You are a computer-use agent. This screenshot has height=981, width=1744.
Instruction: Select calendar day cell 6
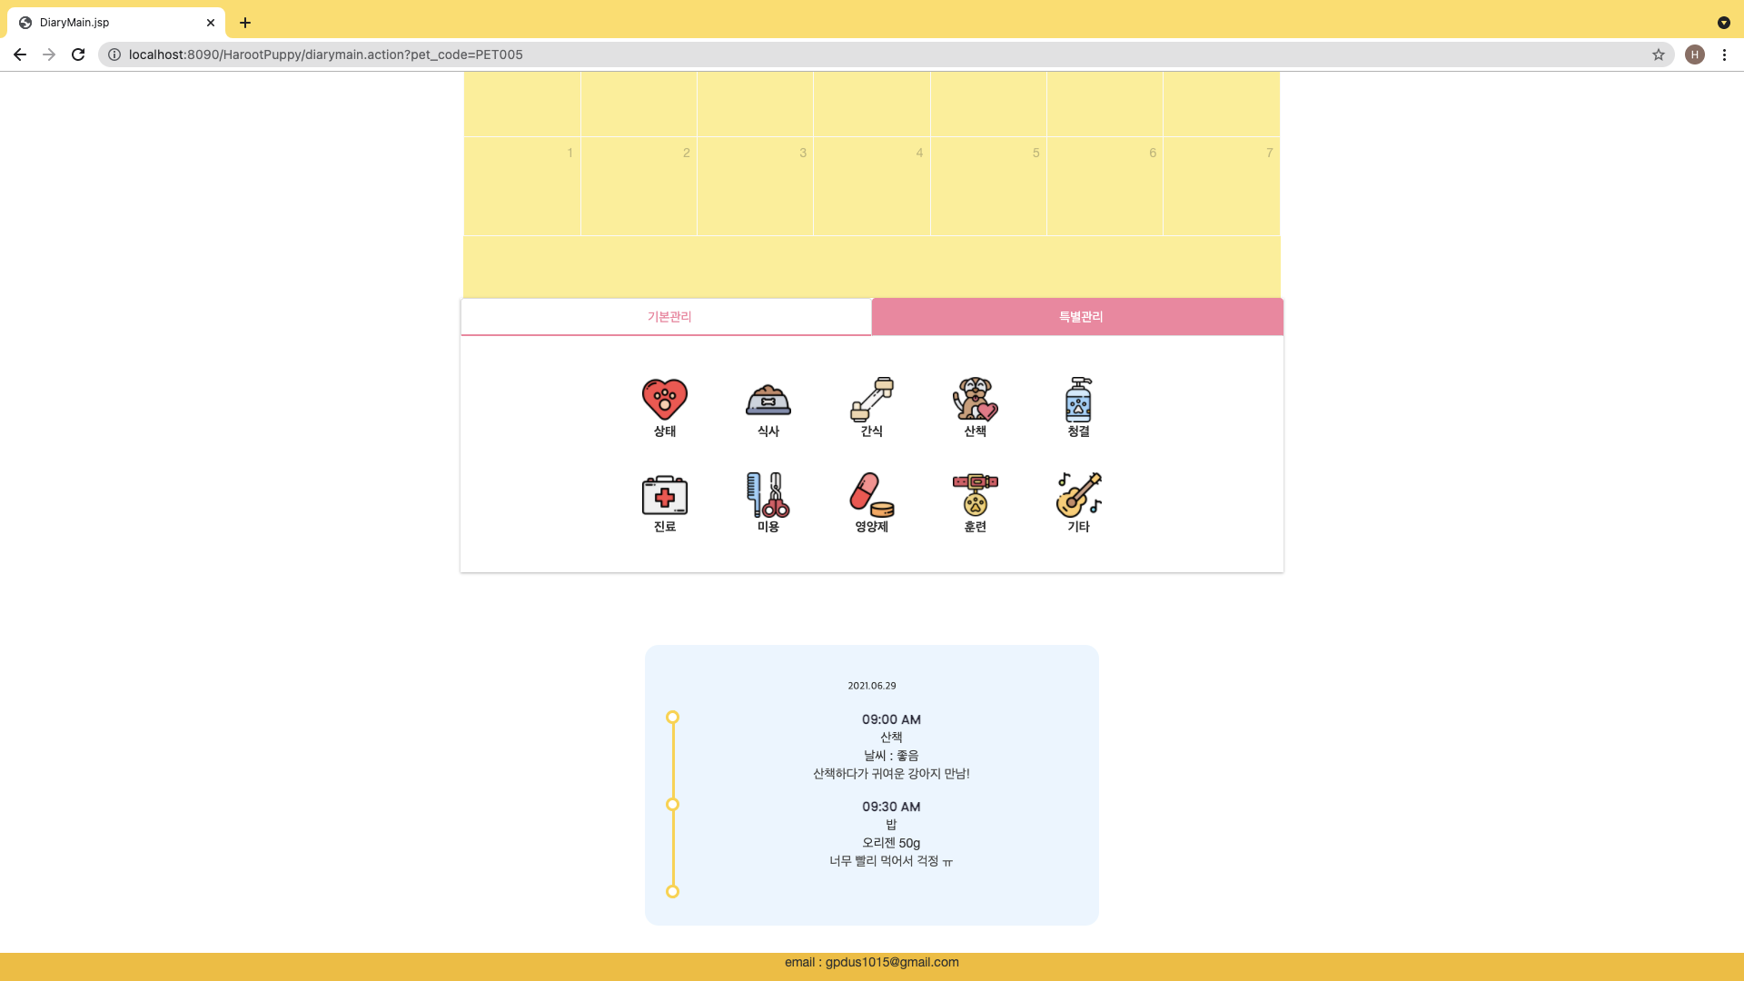pyautogui.click(x=1105, y=186)
